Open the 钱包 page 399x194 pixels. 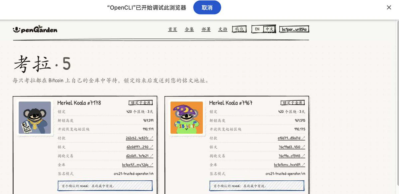click(239, 29)
